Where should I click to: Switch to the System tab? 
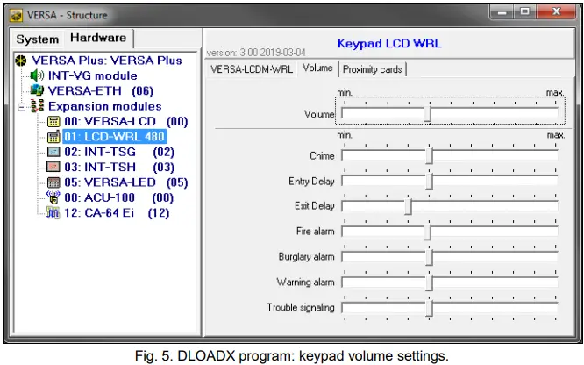pos(37,39)
